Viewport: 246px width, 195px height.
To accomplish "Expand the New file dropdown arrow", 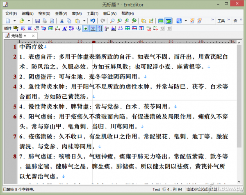I will coord(14,20).
